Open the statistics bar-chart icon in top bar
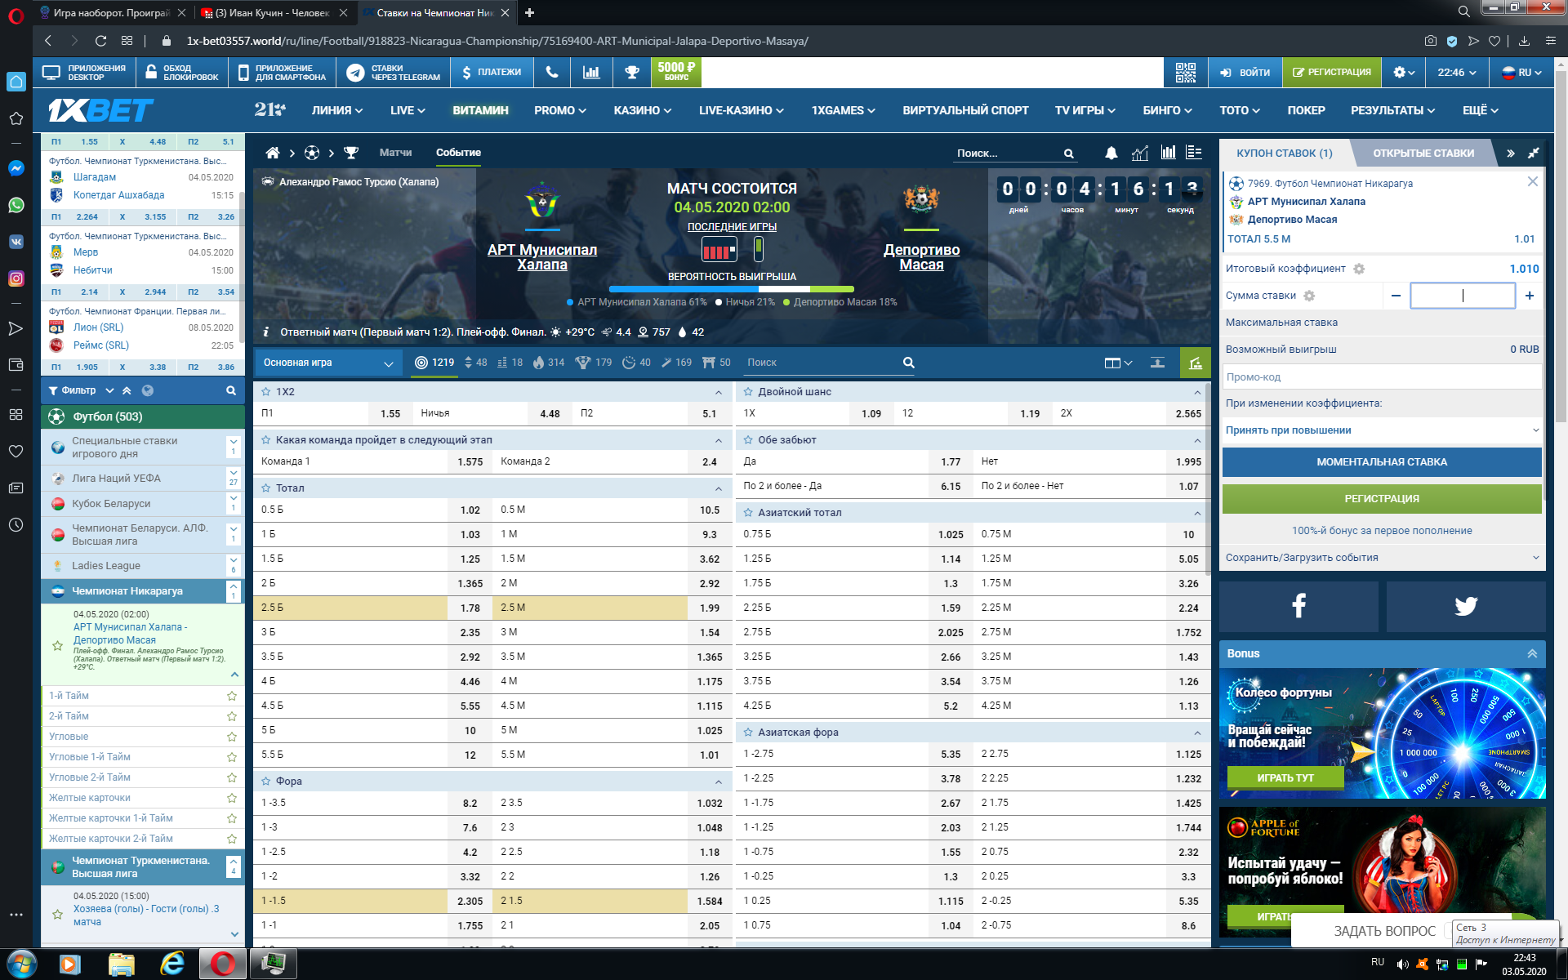Screen dimensions: 1568x980 click(x=591, y=73)
